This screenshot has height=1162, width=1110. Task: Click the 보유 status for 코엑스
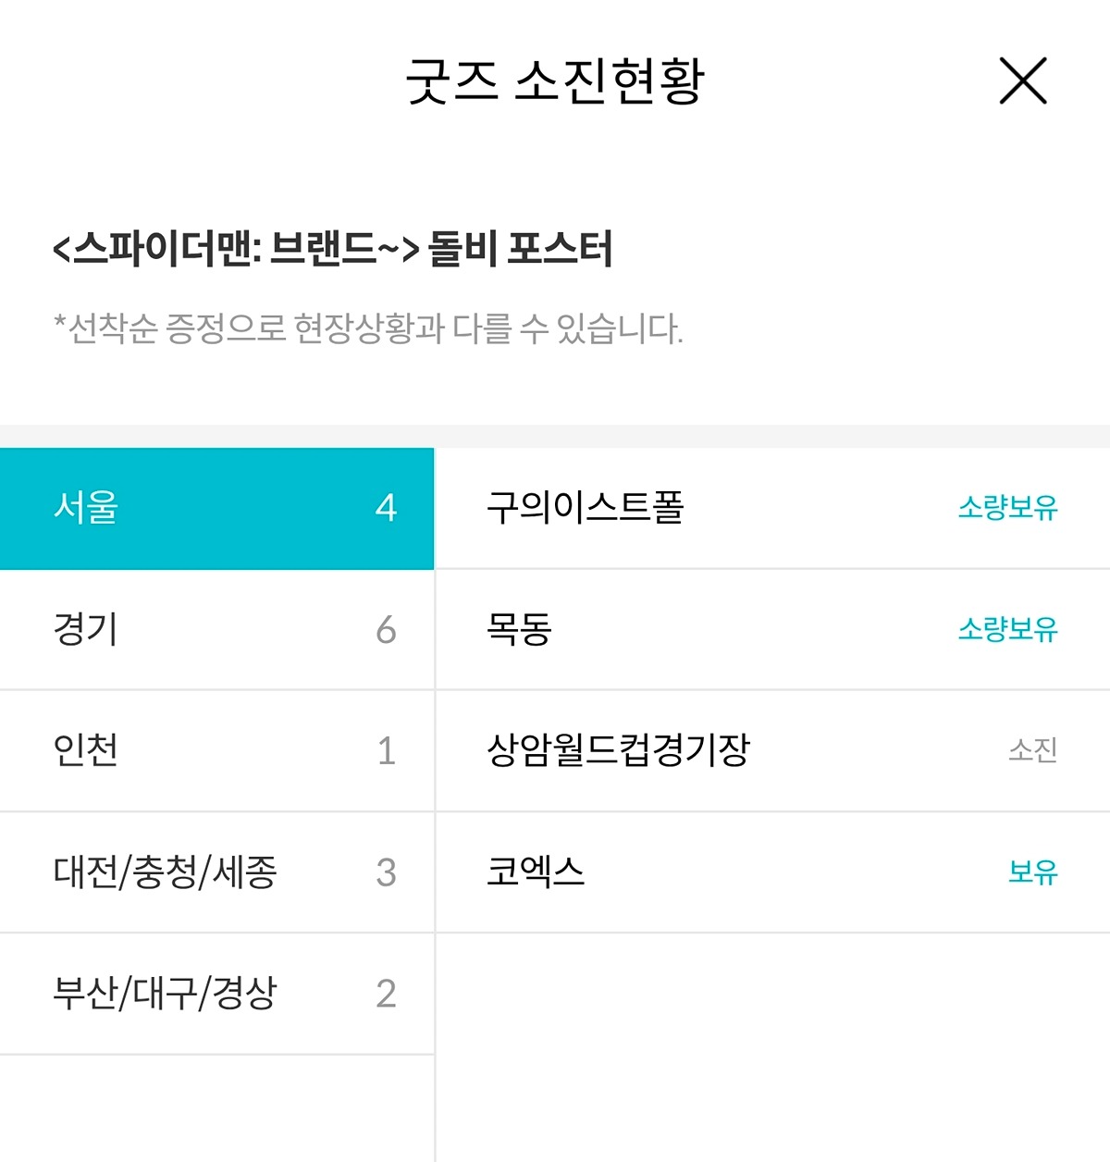point(1032,871)
